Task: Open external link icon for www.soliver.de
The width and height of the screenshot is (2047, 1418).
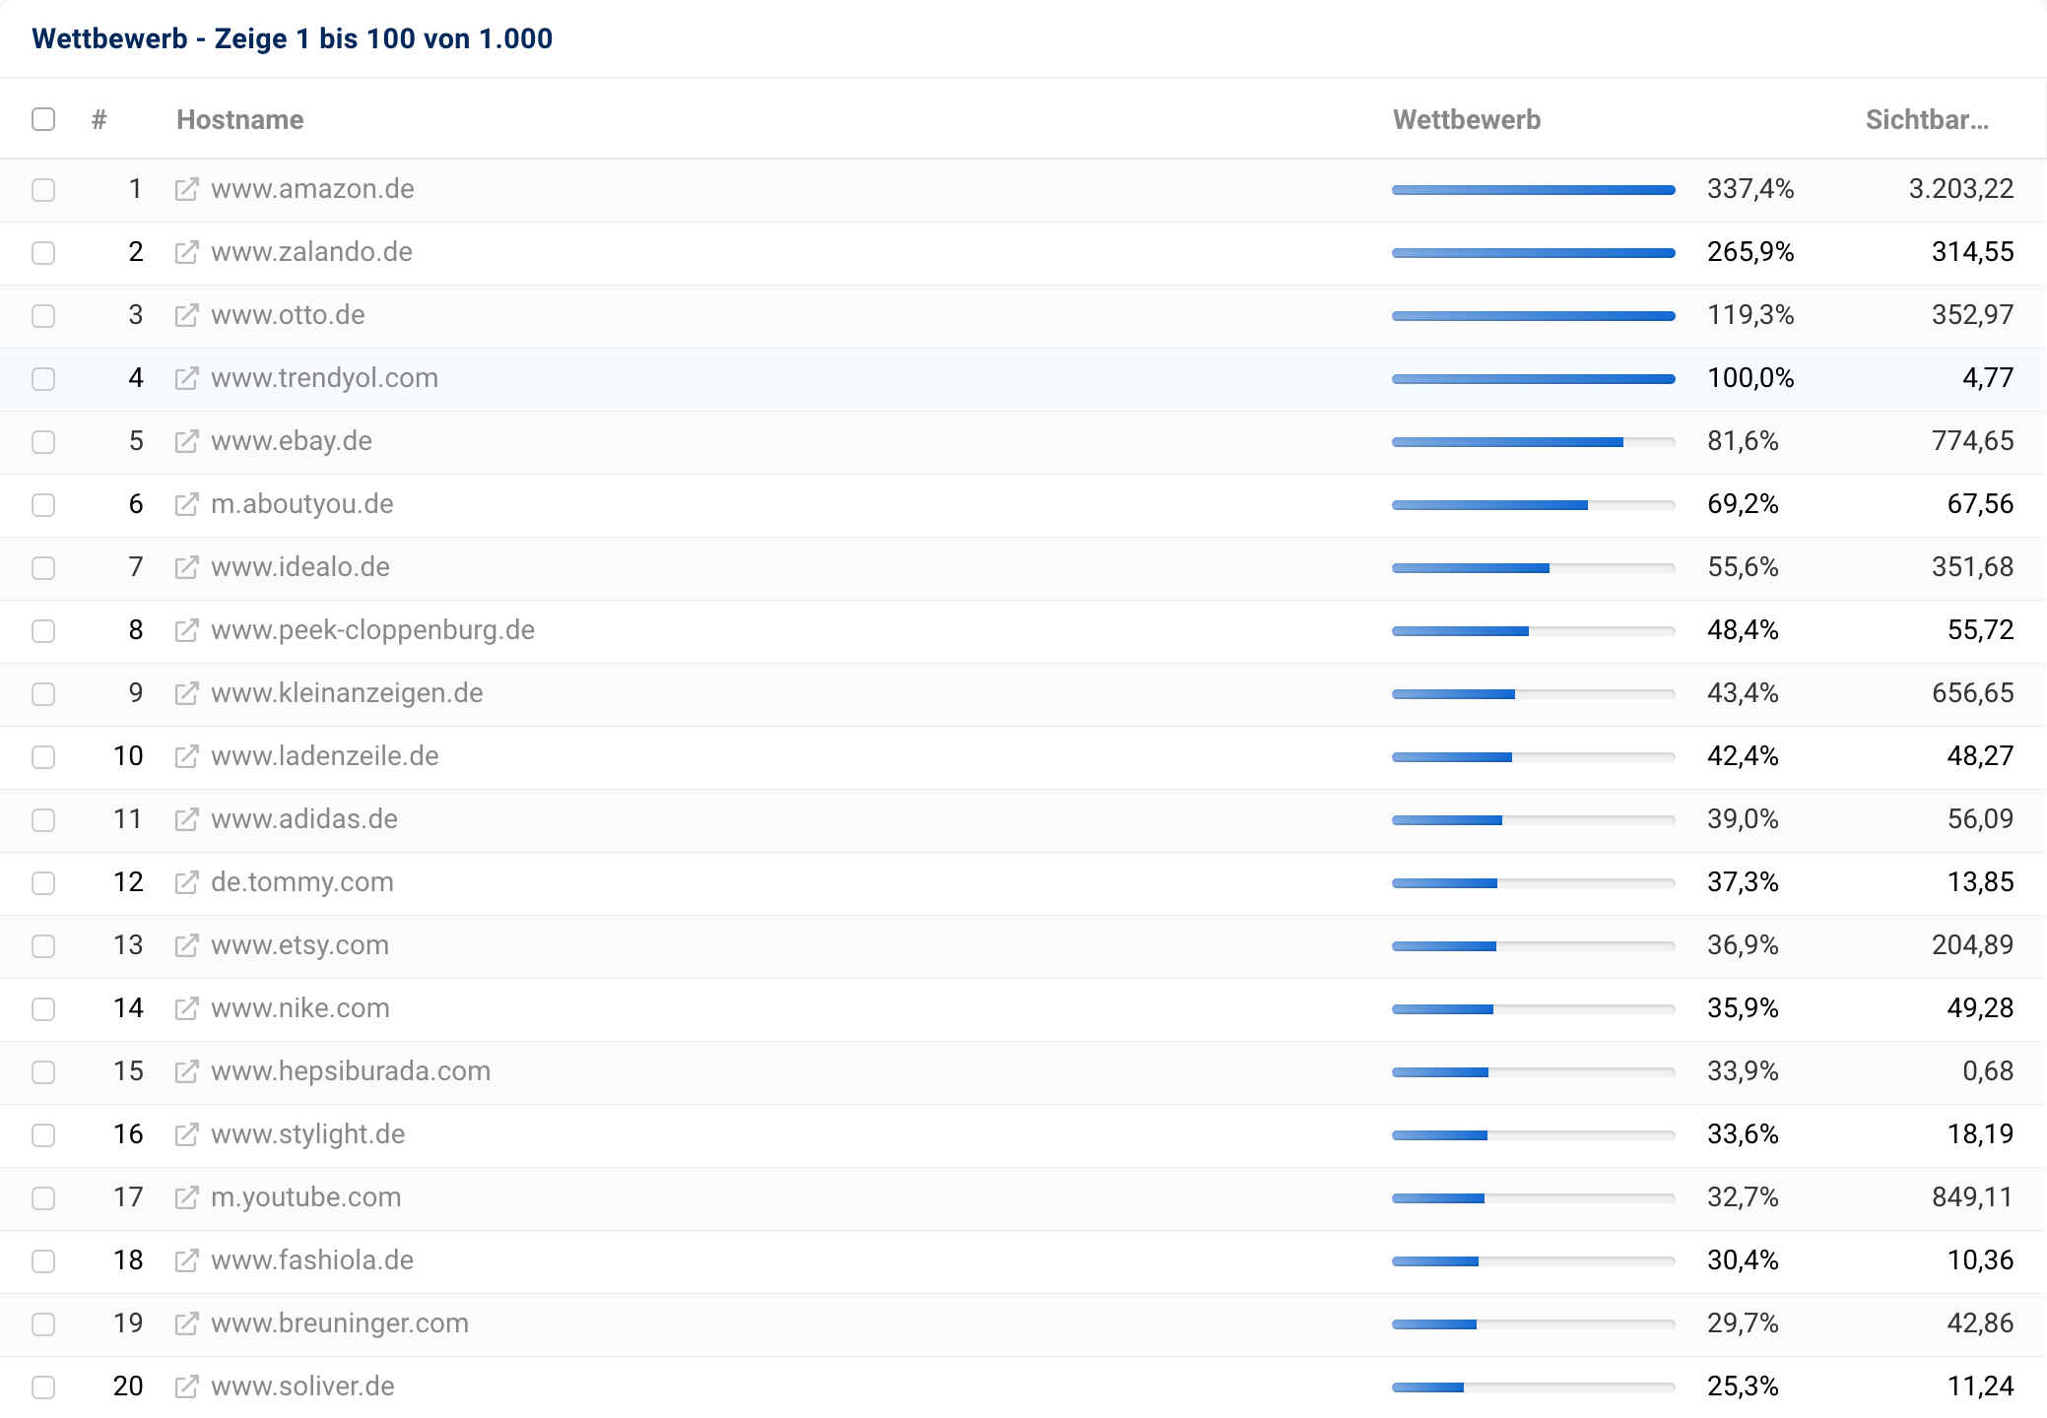Action: [x=186, y=1386]
